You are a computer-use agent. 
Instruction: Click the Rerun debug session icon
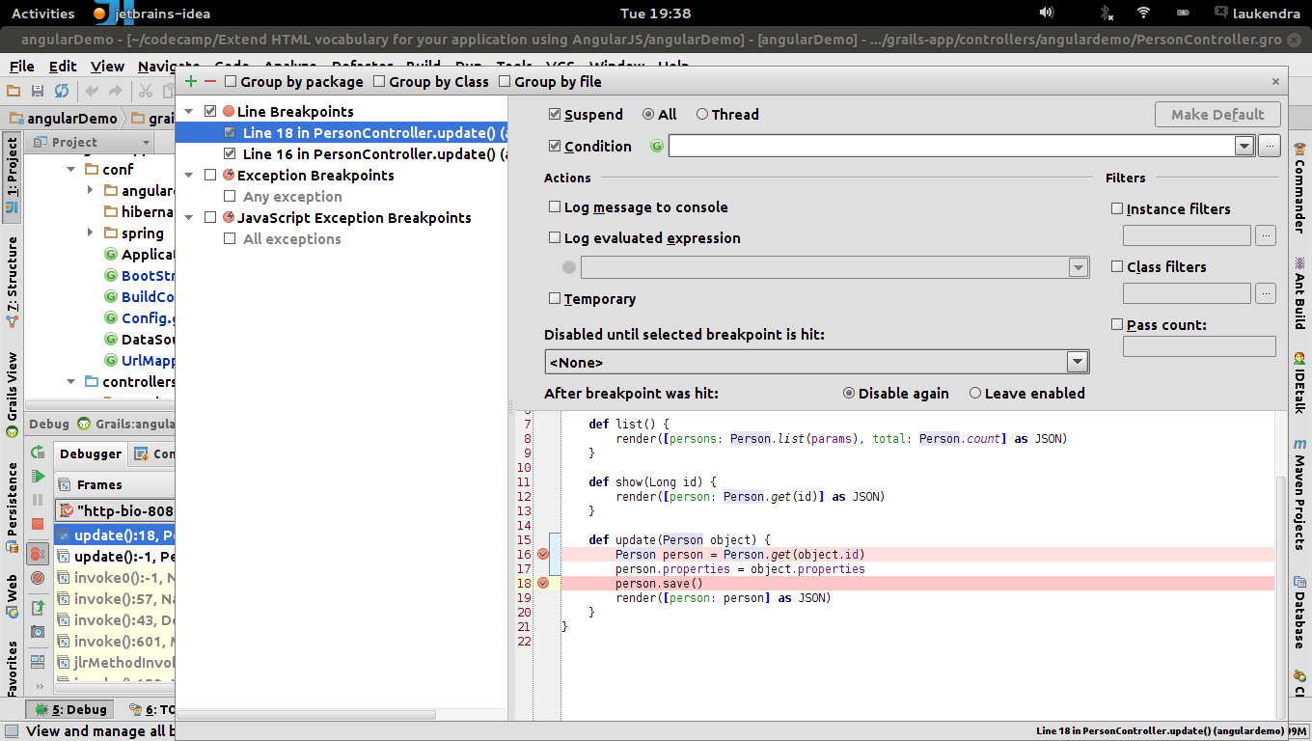[x=38, y=453]
